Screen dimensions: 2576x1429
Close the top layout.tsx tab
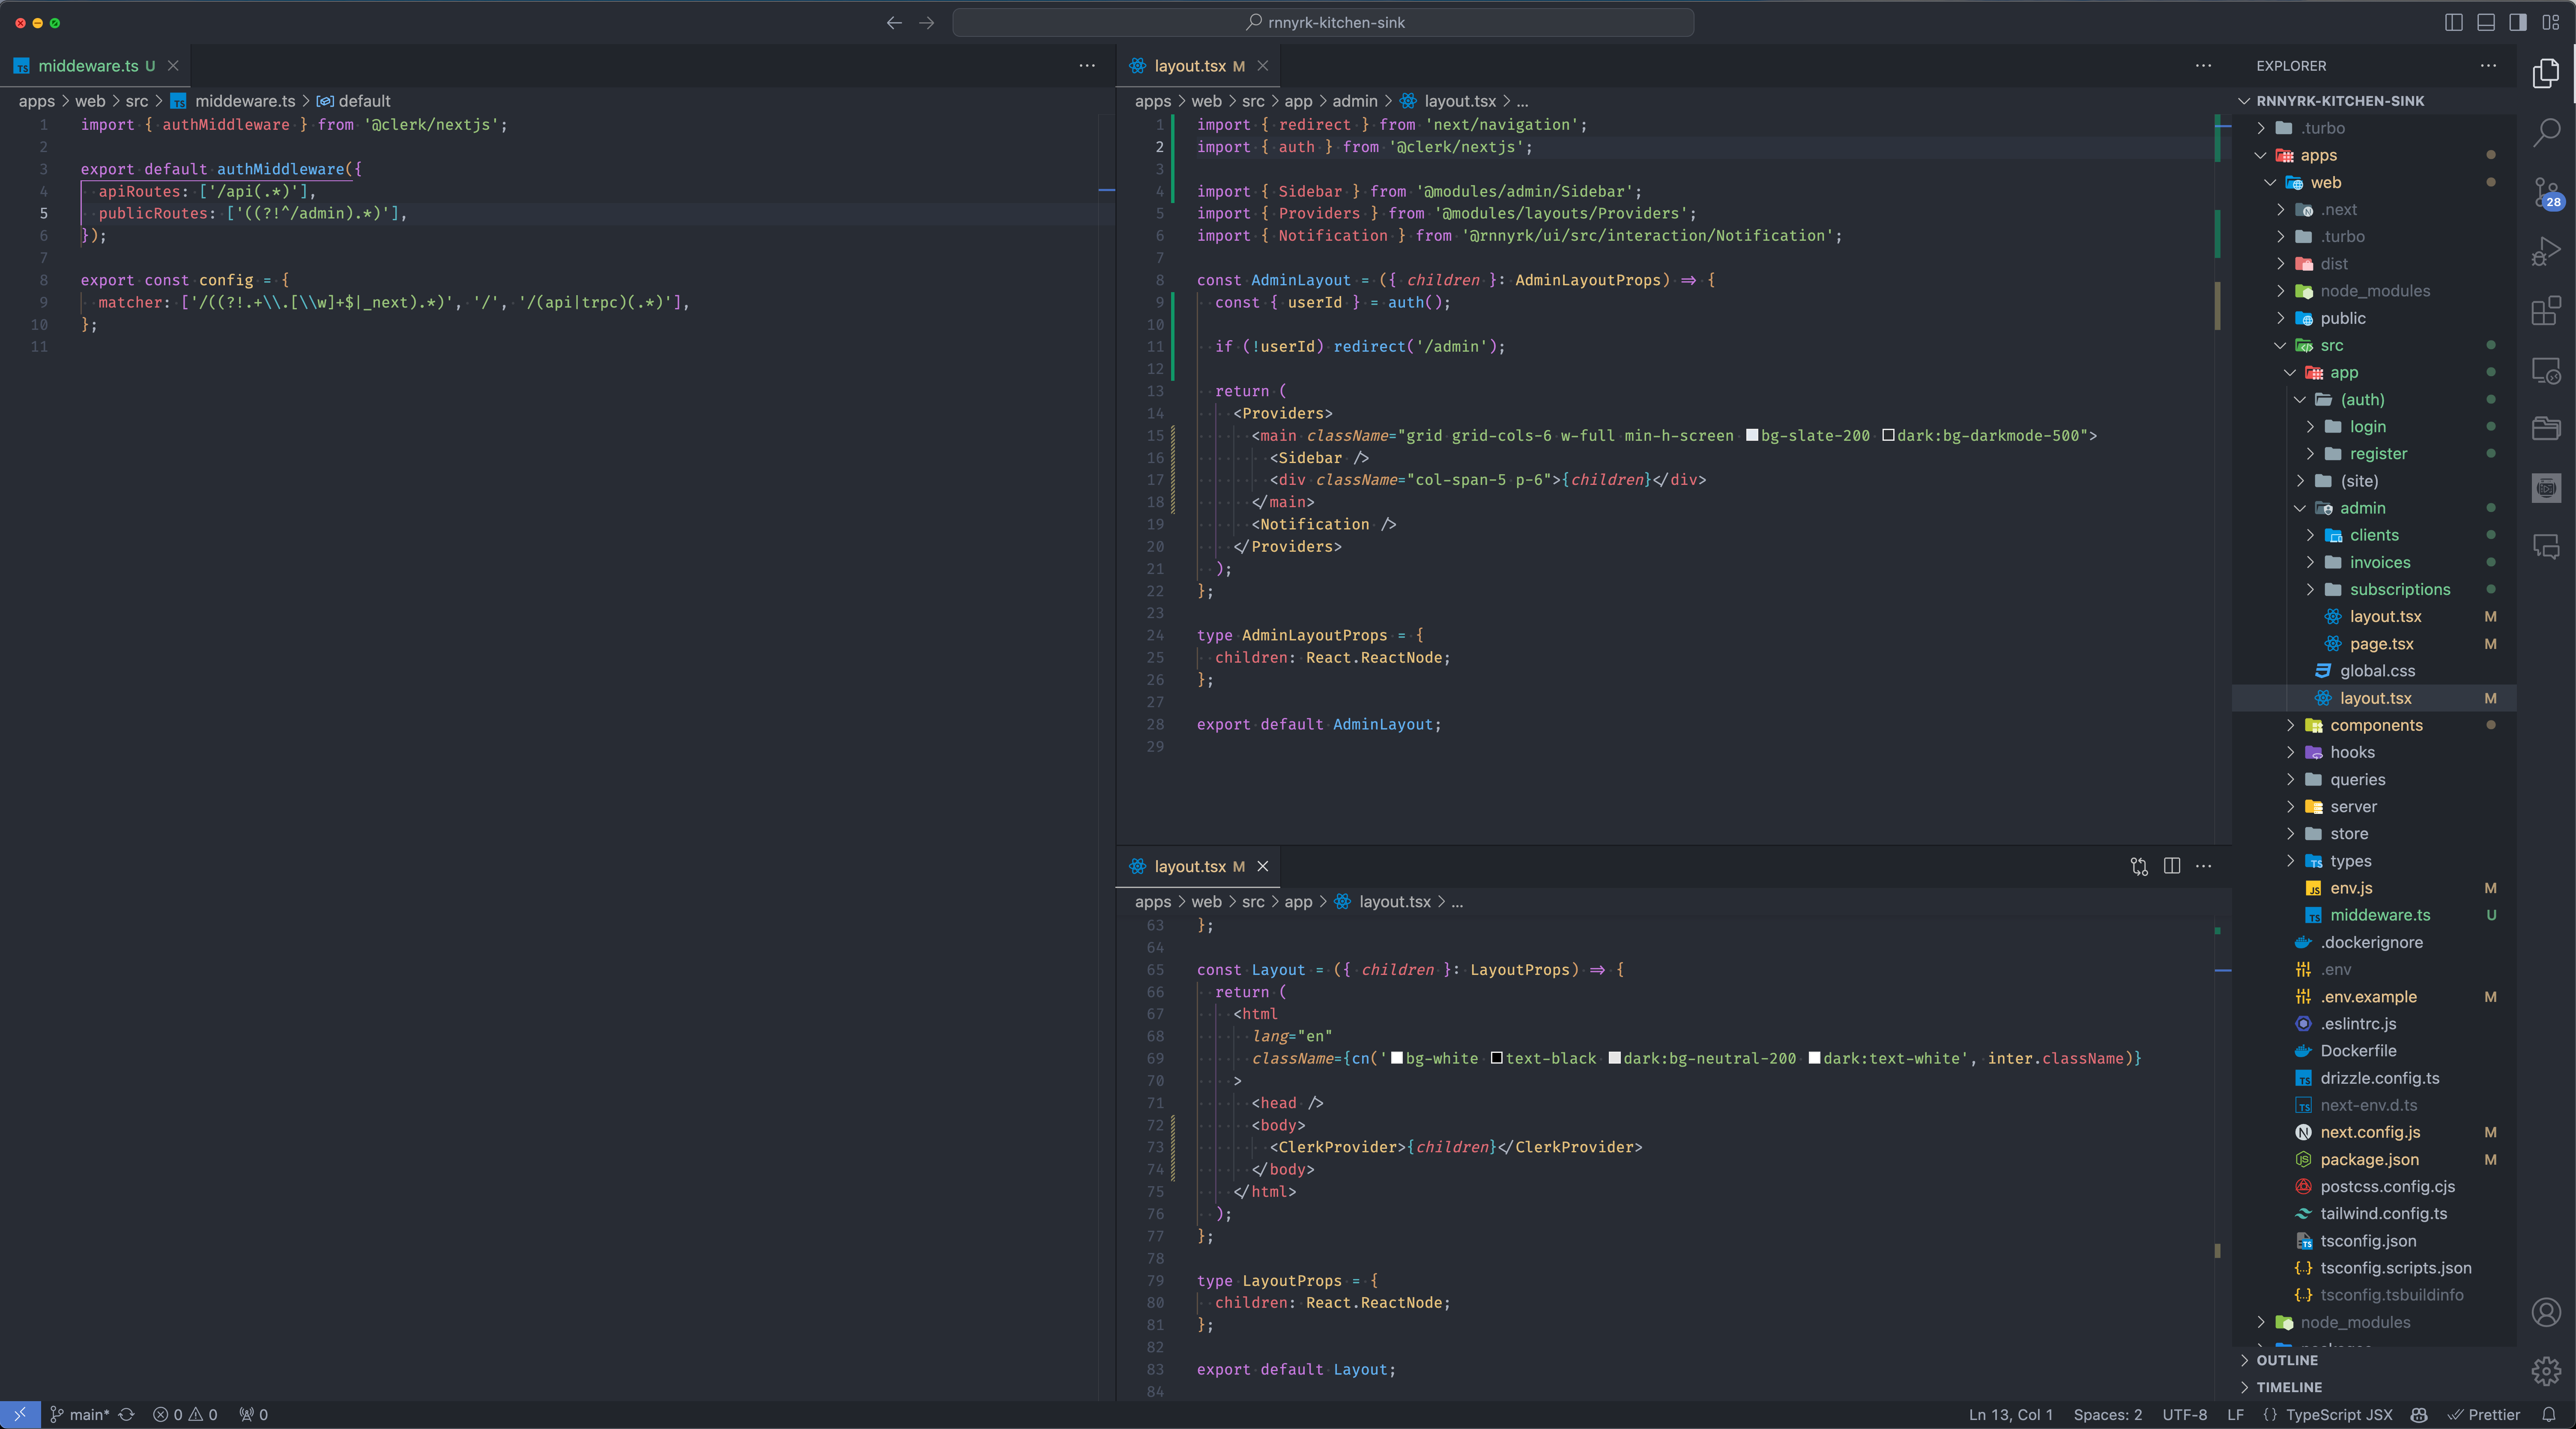(1263, 65)
